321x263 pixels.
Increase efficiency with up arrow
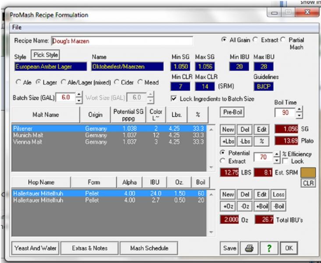[277, 154]
